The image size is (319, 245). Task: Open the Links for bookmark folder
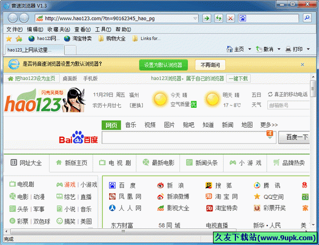(x=146, y=38)
